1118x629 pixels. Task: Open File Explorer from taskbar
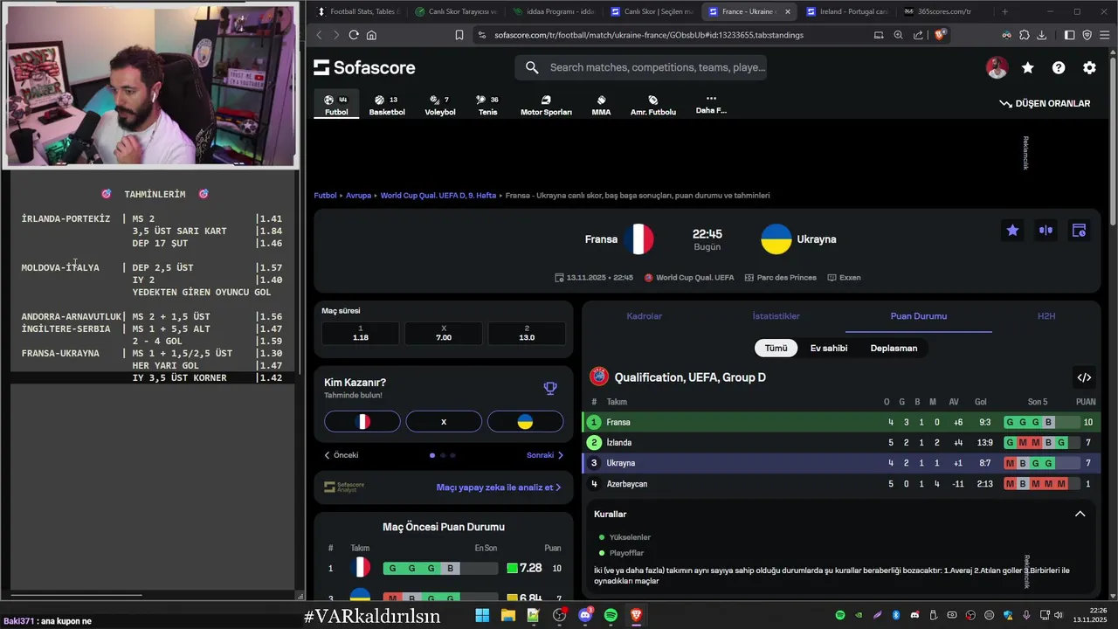pos(507,616)
